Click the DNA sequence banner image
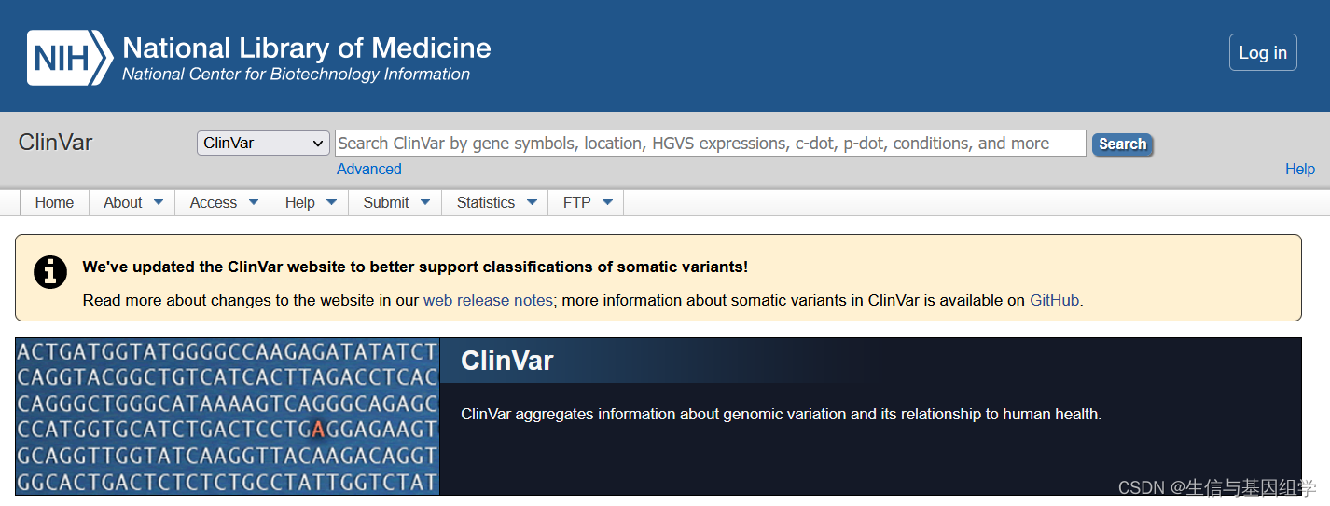The image size is (1330, 506). [227, 417]
